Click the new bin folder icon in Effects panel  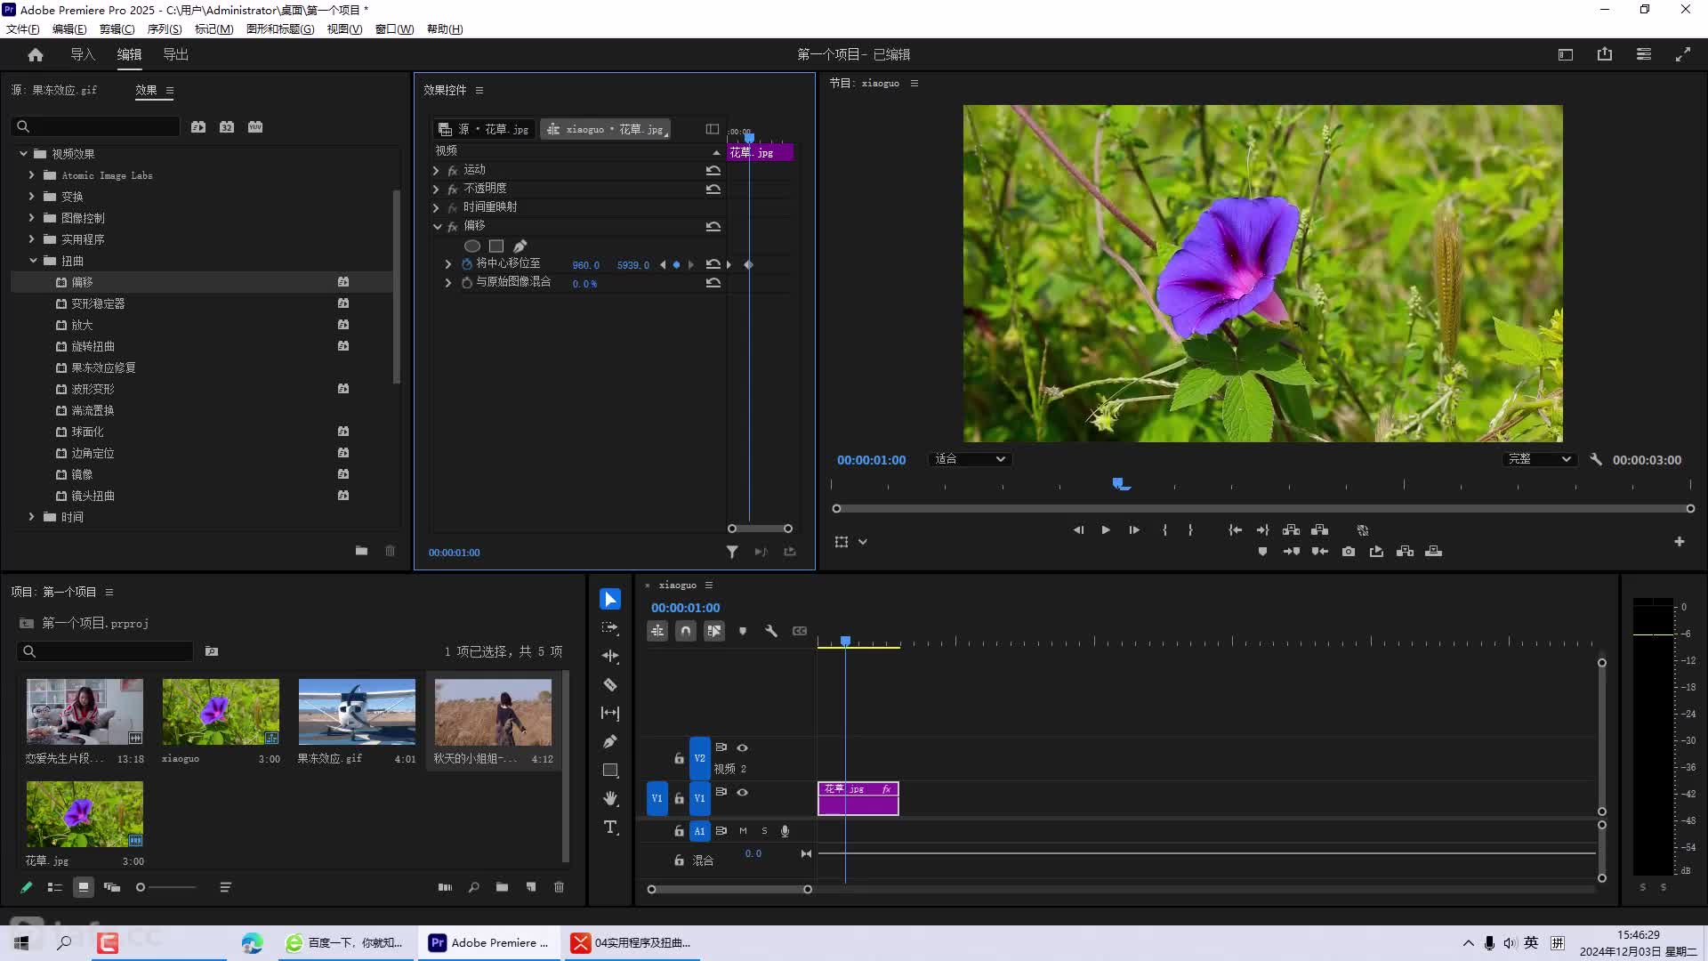tap(361, 551)
